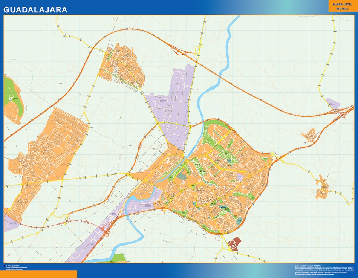Click the orange bar in the bottom-left corner
Viewport: 358px width, 278px height.
click(x=38, y=274)
